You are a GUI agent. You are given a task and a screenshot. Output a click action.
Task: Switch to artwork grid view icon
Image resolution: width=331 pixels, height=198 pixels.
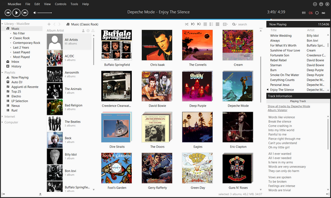pyautogui.click(x=217, y=24)
